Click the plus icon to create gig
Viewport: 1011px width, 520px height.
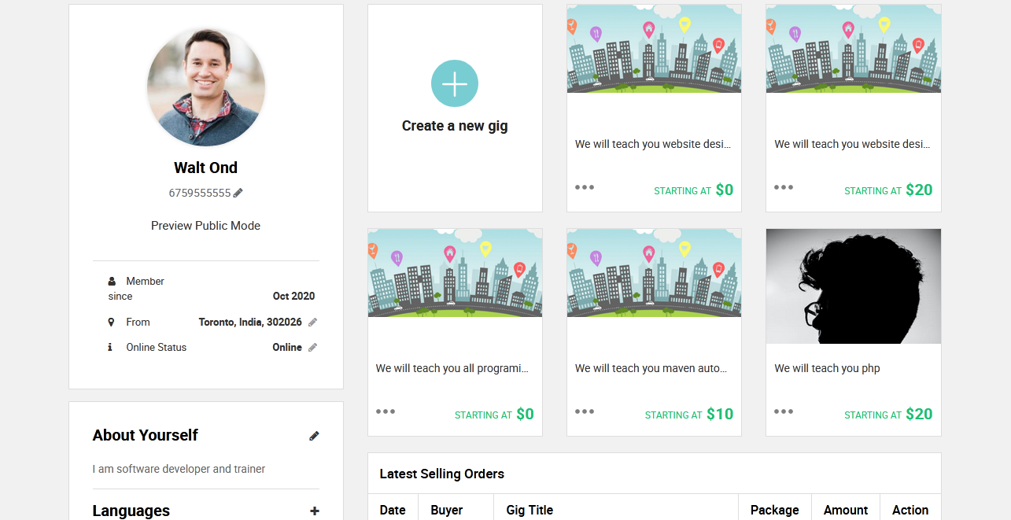[455, 83]
